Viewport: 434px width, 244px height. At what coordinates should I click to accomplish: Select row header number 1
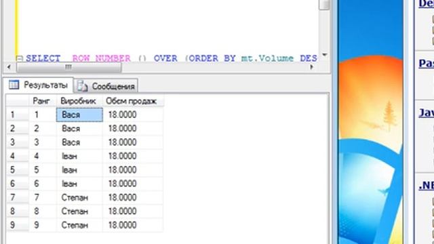click(x=17, y=115)
